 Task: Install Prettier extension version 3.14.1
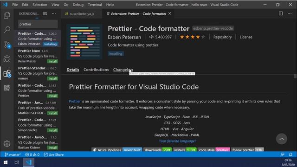point(52,96)
